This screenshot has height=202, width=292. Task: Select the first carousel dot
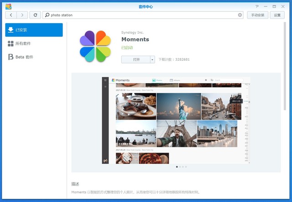coord(177,167)
